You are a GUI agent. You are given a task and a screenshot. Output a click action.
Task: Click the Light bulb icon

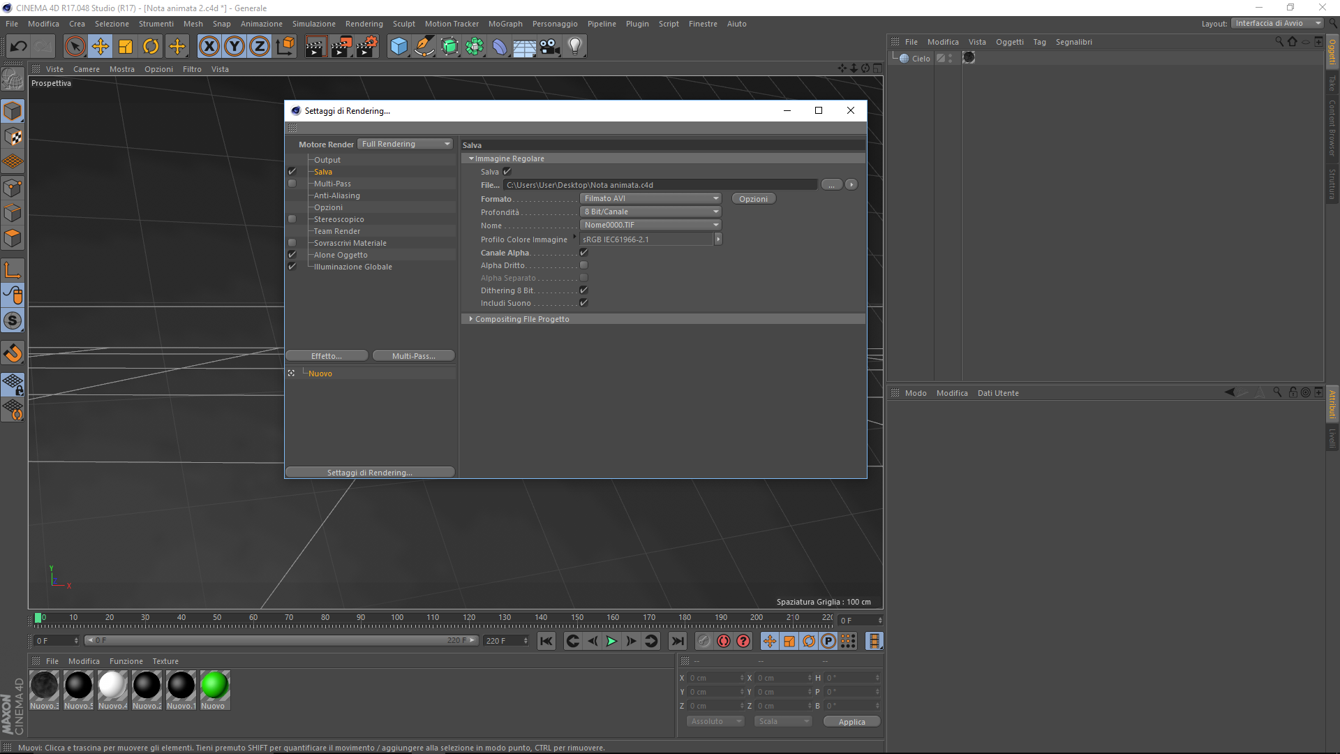tap(574, 47)
